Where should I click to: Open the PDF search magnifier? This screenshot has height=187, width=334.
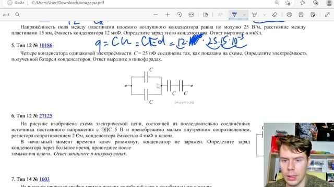click(x=17, y=15)
